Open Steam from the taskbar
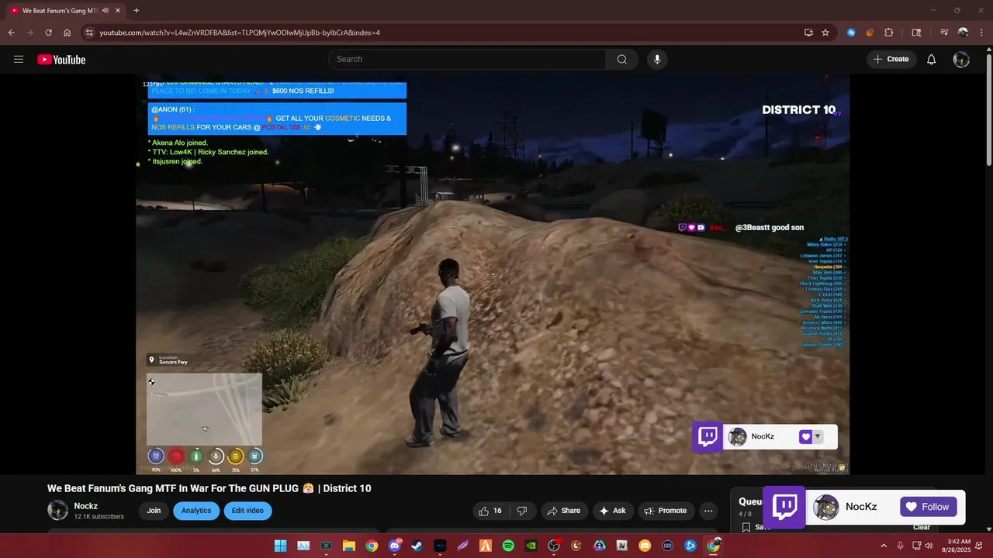Viewport: 993px width, 558px height. (417, 546)
